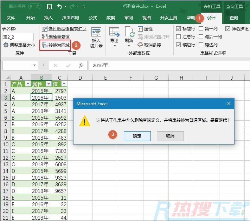Click the formula bar containing 2016年
Image resolution: width=250 pixels, height=221 pixels.
tap(169, 65)
